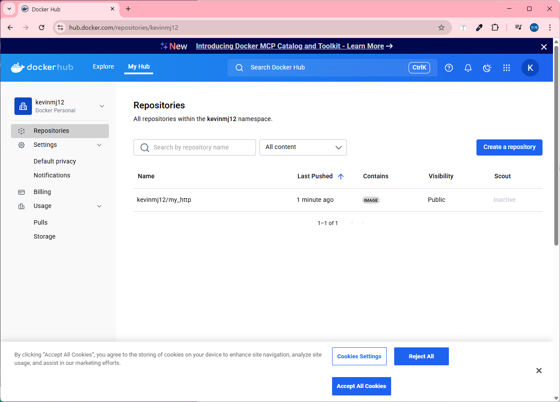This screenshot has width=560, height=402.
Task: Open the All content filter dropdown
Action: (x=303, y=148)
